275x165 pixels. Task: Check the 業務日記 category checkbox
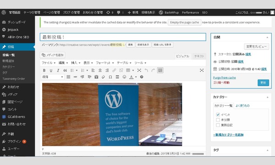(218, 125)
